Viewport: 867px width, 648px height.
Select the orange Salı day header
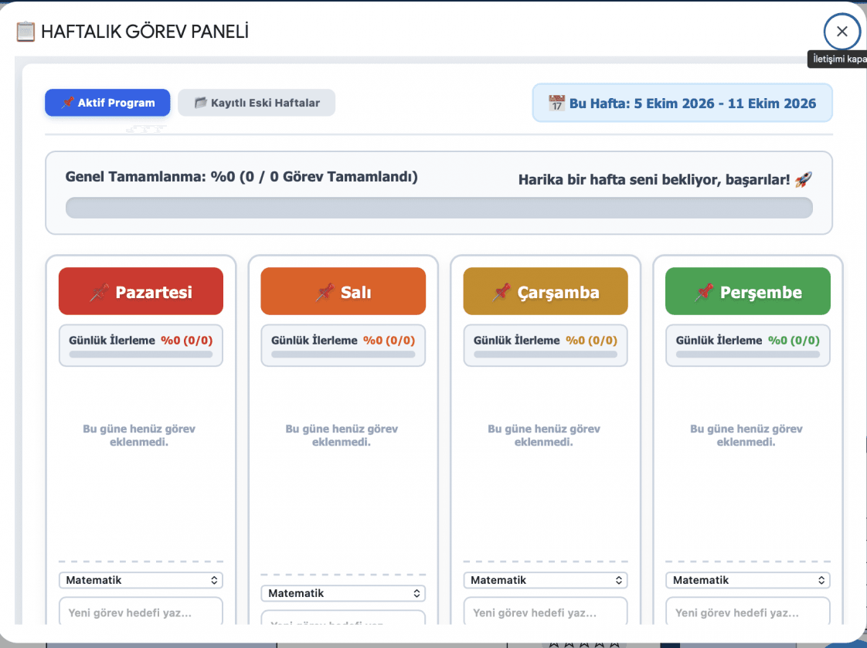(x=343, y=291)
